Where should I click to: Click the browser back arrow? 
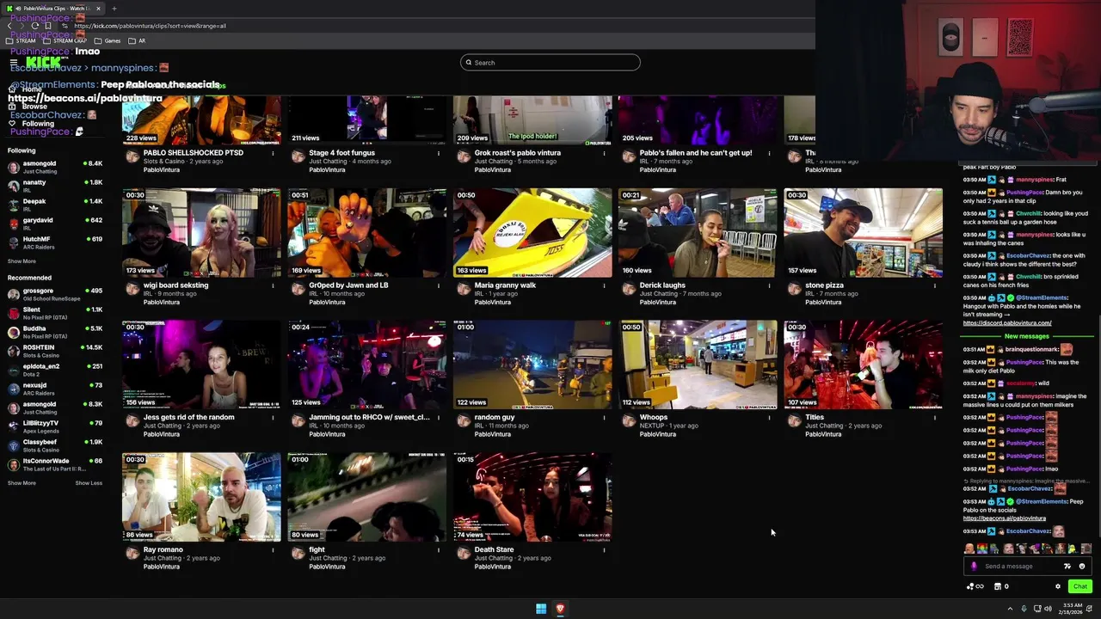click(x=9, y=26)
